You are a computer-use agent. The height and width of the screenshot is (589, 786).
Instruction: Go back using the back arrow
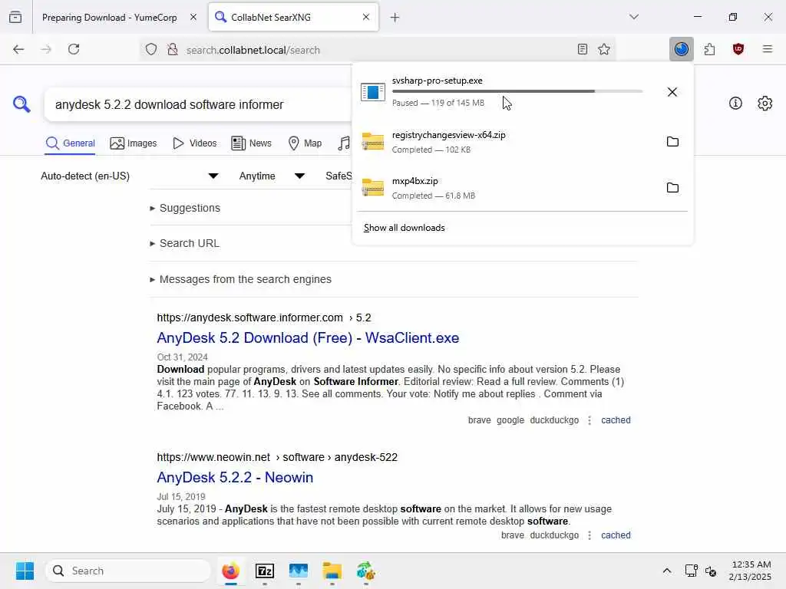(18, 49)
